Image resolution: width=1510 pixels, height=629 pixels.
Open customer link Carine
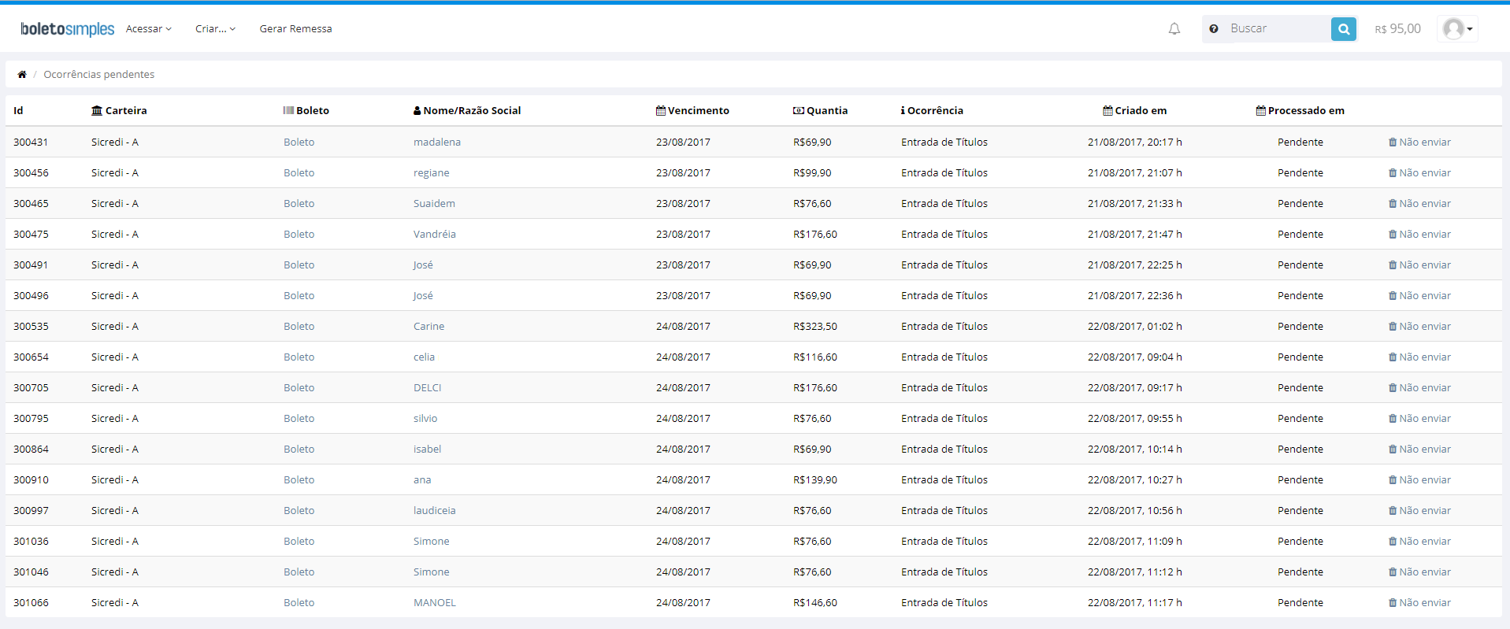click(x=429, y=327)
